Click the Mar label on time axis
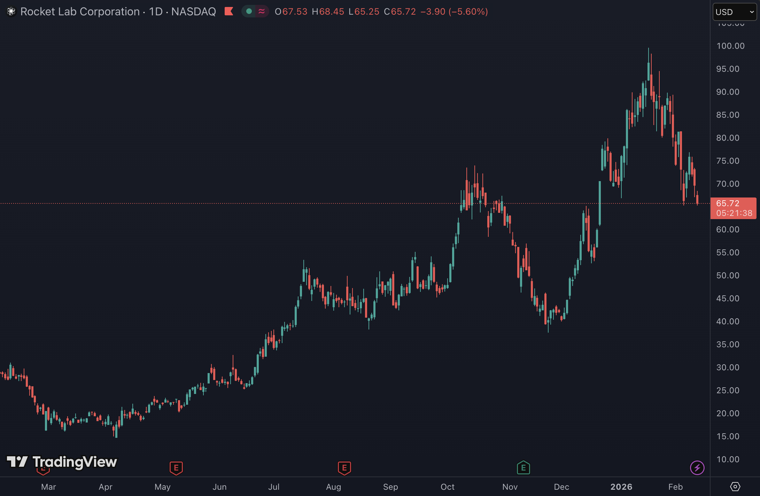The image size is (760, 496). 48,487
